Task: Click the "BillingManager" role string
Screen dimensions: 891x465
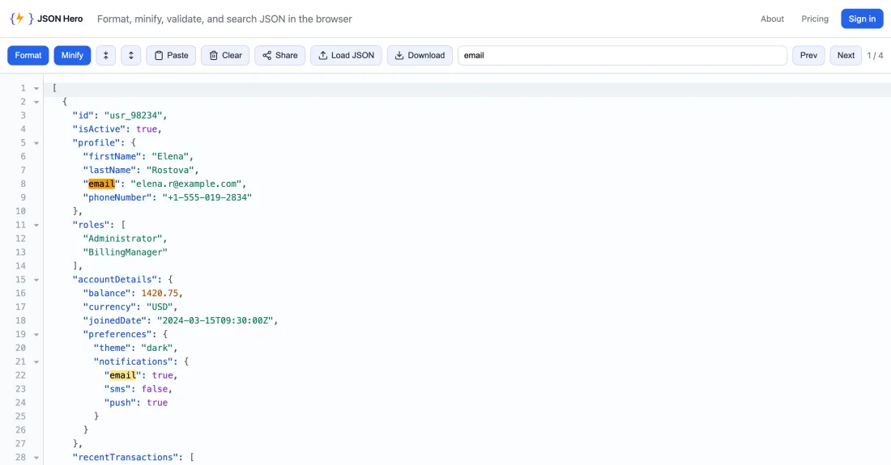Action: point(125,252)
